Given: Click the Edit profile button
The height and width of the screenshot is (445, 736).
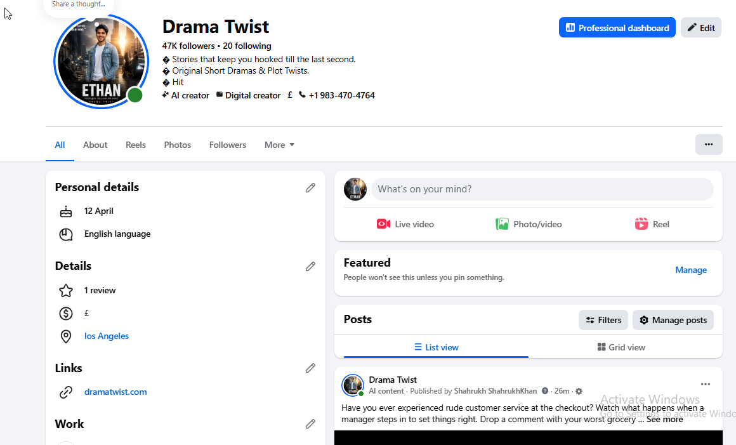Looking at the screenshot, I should 701,28.
